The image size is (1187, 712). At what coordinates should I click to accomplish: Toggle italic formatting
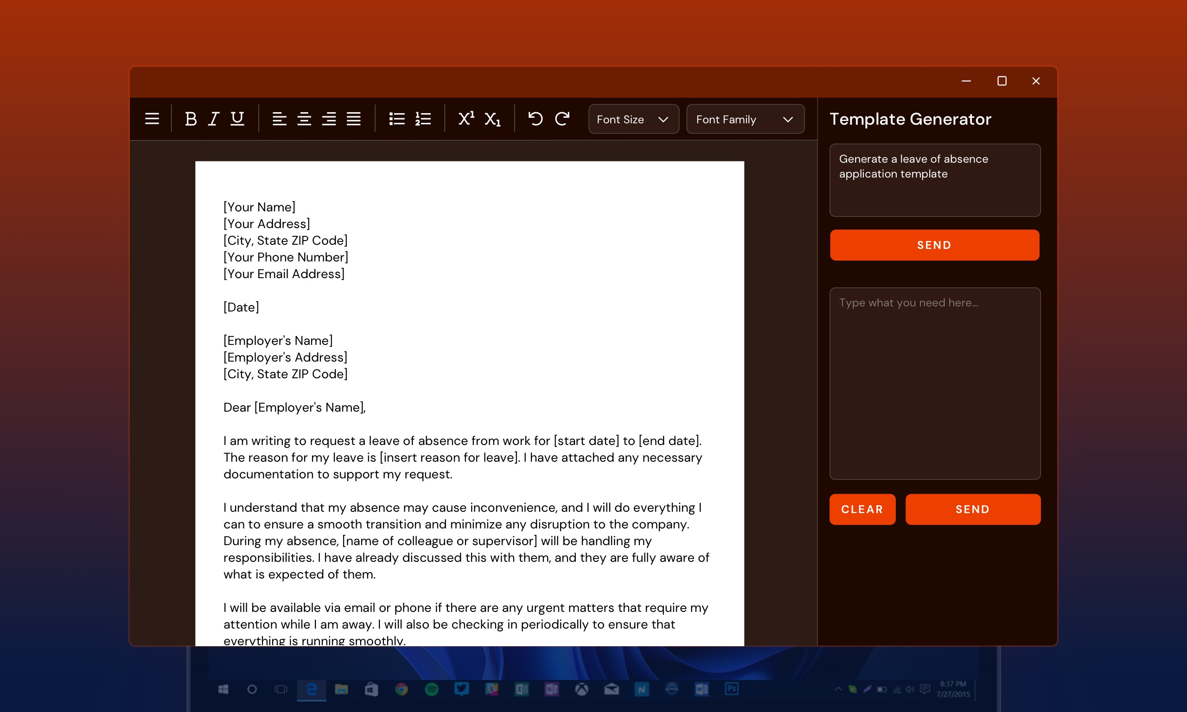click(213, 119)
